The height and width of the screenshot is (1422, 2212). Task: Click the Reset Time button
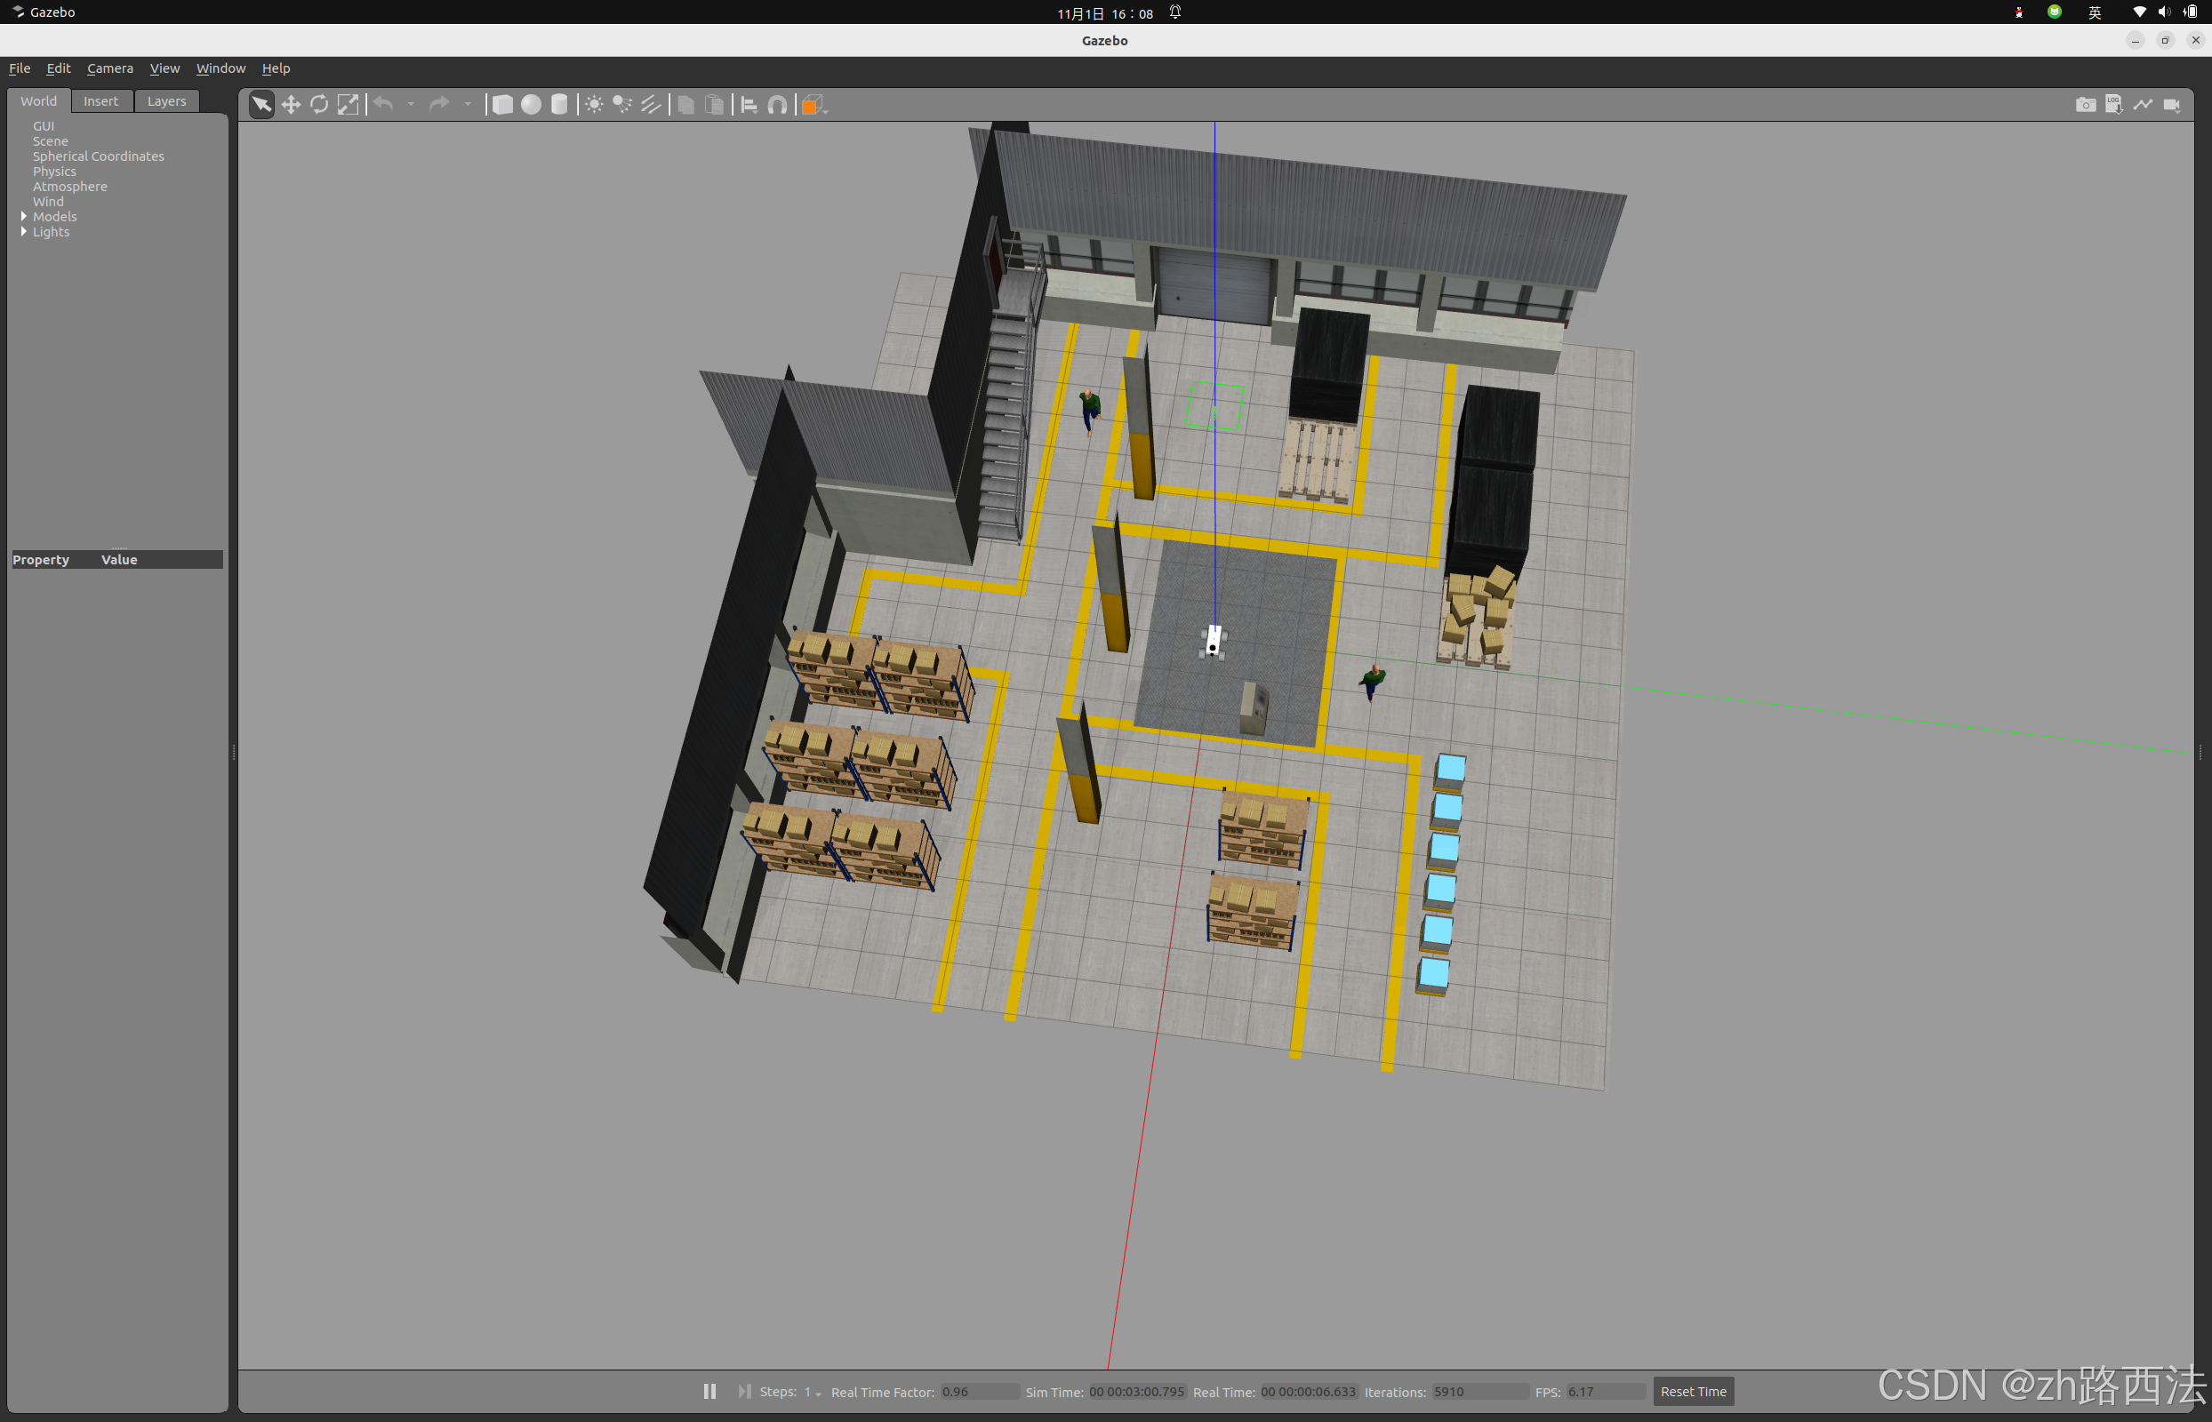1693,1391
